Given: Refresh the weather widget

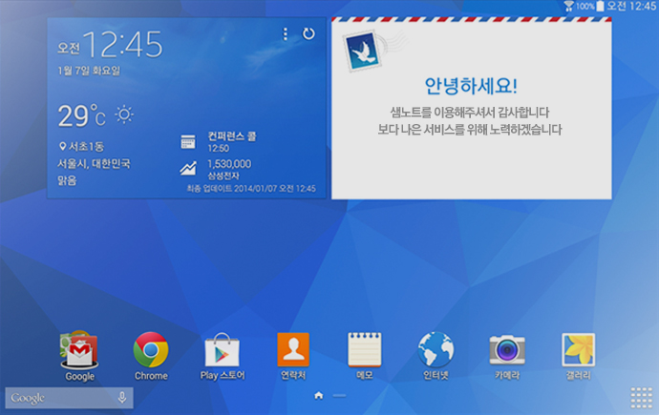Looking at the screenshot, I should click(x=308, y=33).
